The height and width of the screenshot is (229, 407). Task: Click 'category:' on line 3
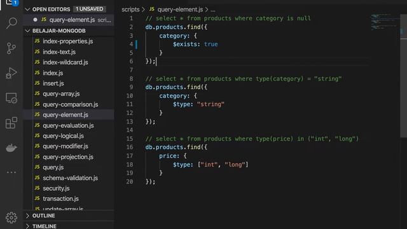click(x=174, y=36)
